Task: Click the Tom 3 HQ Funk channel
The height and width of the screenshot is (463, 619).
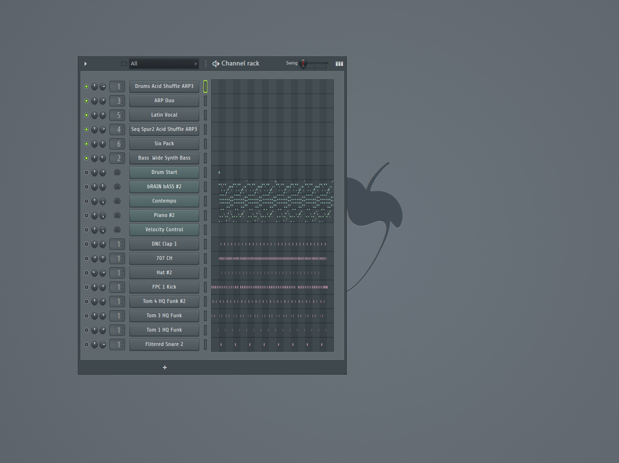Action: coord(164,316)
